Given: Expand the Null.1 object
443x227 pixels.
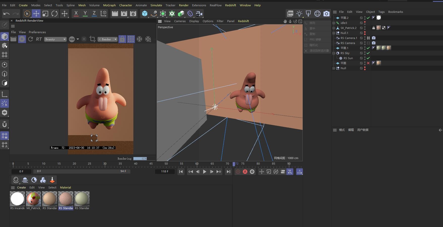Looking at the screenshot, I should tap(334, 33).
